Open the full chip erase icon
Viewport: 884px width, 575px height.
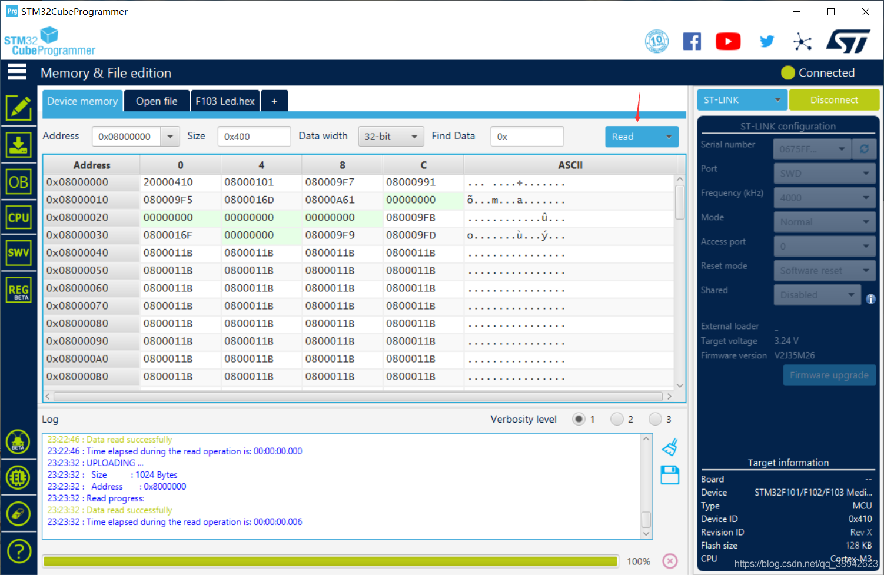[x=18, y=514]
